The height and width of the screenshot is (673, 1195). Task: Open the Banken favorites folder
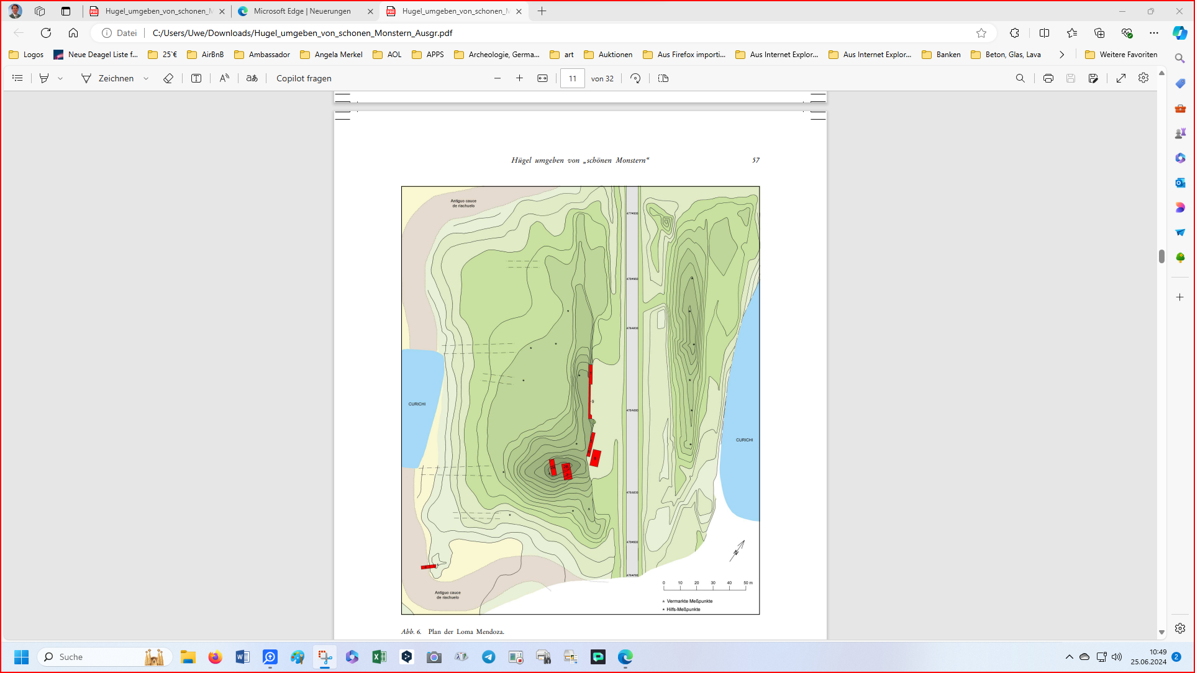click(x=941, y=55)
